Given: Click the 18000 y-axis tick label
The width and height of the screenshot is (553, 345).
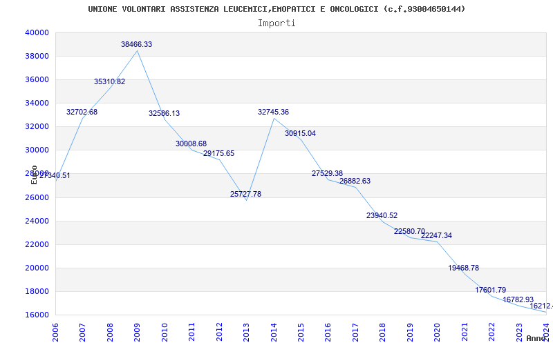Looking at the screenshot, I should click(x=37, y=291).
